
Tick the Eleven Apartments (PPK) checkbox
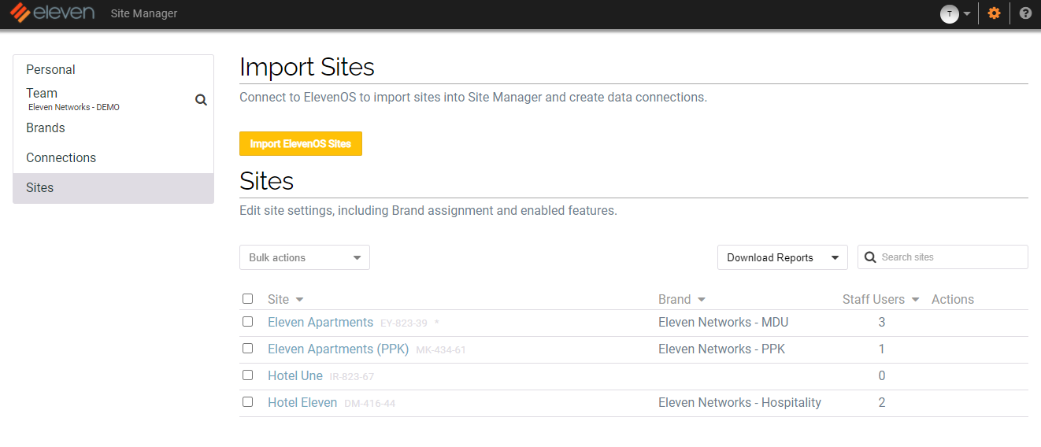(x=247, y=349)
